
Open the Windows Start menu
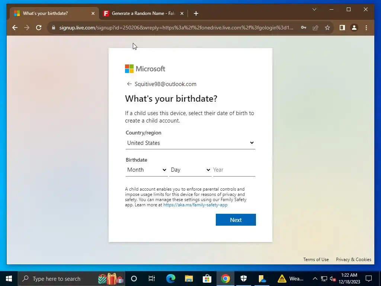[x=9, y=279]
